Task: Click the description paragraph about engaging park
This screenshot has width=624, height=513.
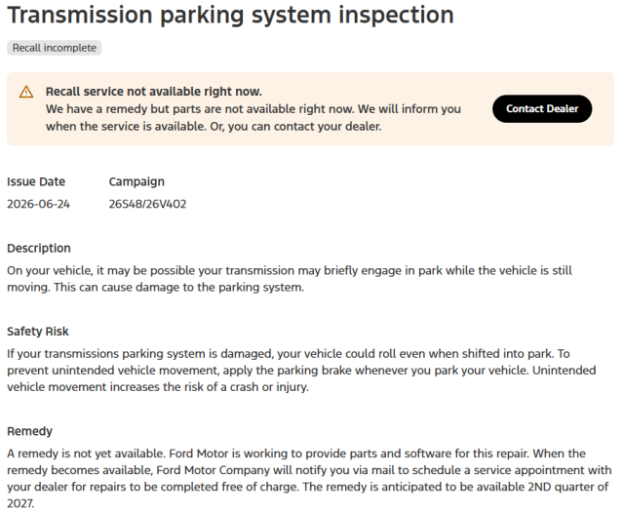Action: [290, 279]
